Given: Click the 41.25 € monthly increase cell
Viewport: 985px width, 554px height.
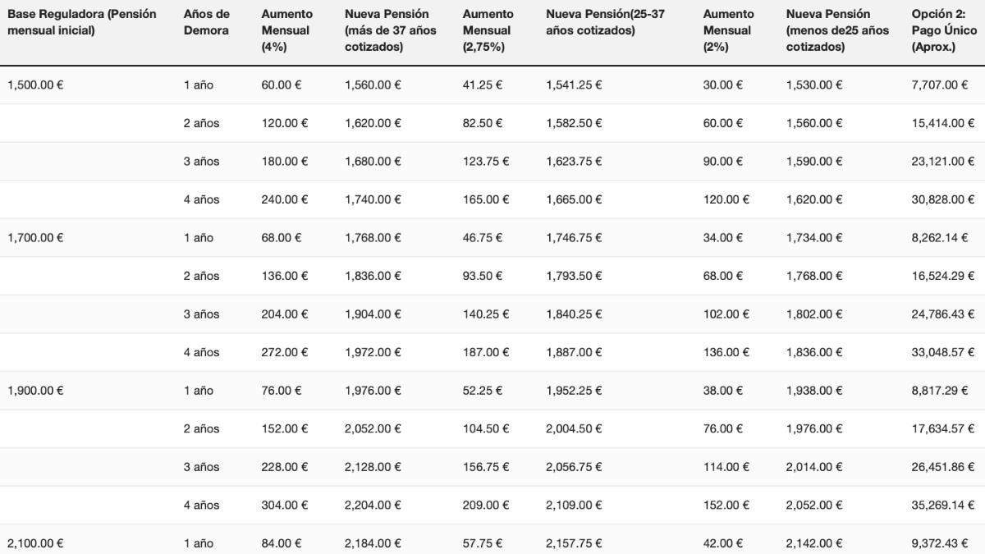Looking at the screenshot, I should (x=483, y=85).
